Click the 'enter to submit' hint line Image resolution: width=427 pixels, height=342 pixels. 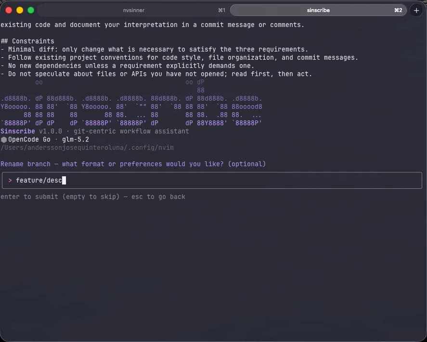(93, 197)
